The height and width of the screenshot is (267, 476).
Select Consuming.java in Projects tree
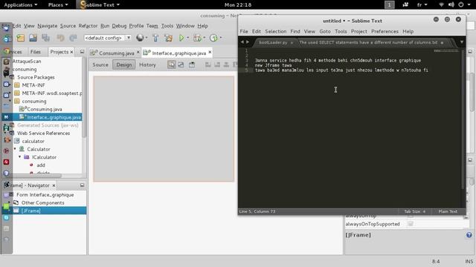pos(42,109)
